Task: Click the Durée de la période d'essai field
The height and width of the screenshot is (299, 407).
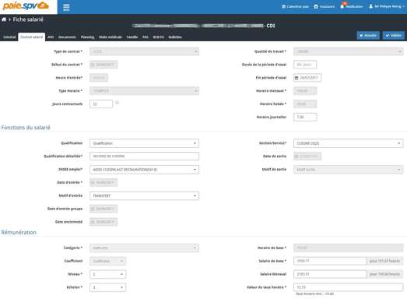Action: pos(305,65)
